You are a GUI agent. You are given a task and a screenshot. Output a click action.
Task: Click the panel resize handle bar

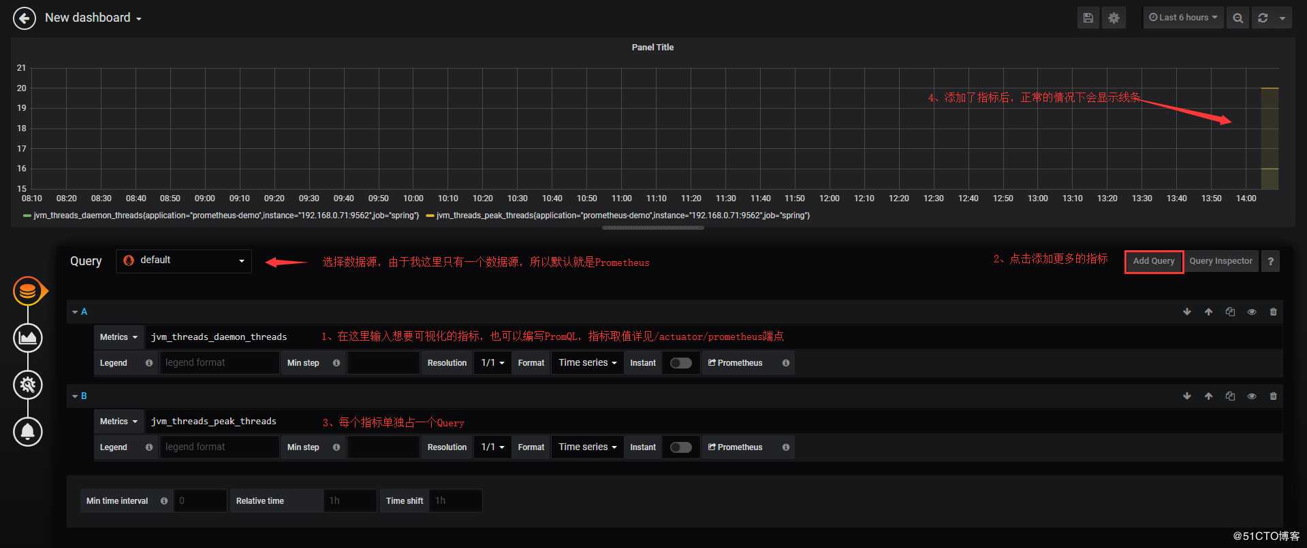653,228
